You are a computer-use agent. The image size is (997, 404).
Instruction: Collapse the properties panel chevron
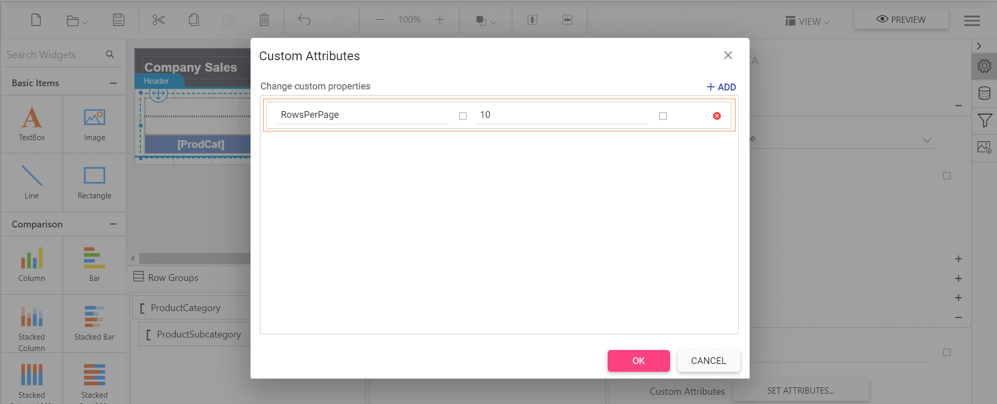point(979,46)
